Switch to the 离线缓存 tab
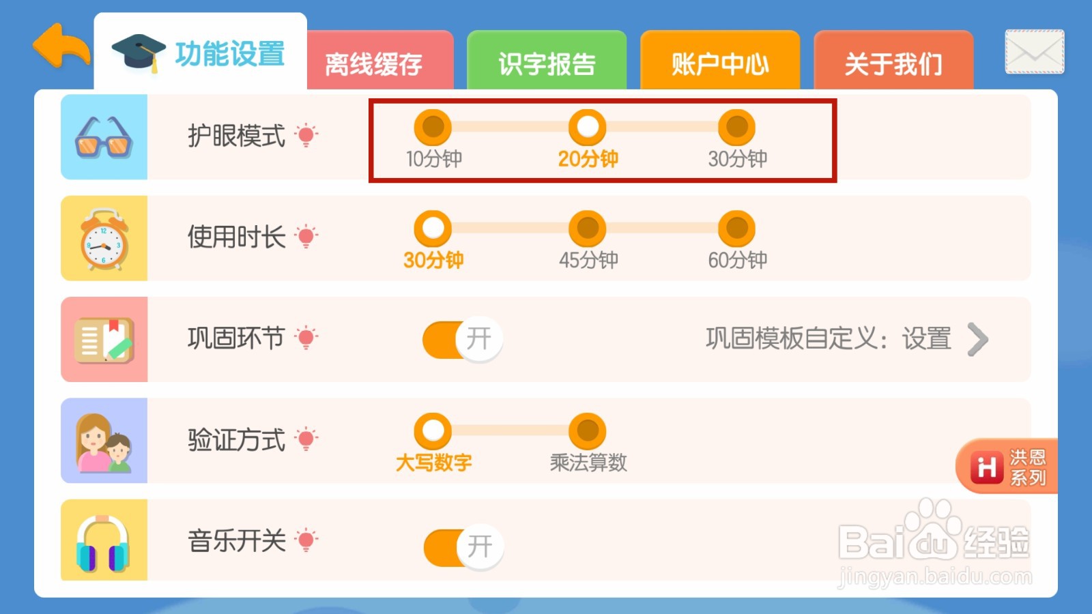The image size is (1092, 614). pos(374,63)
